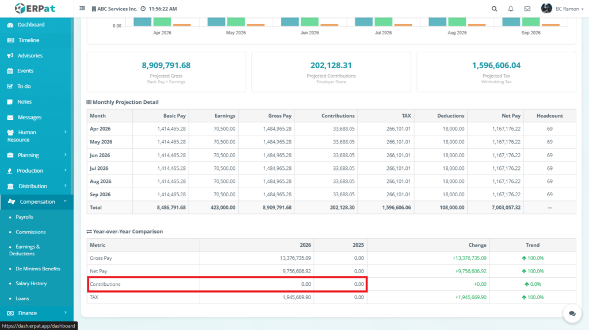Click the Events calendar icon in sidebar

coord(10,71)
